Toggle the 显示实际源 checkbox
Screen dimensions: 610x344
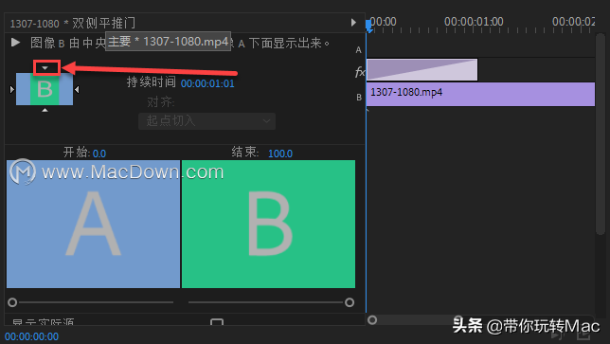(217, 322)
